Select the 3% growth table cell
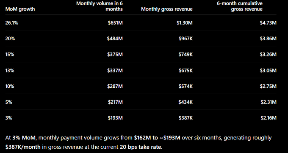 9,118
